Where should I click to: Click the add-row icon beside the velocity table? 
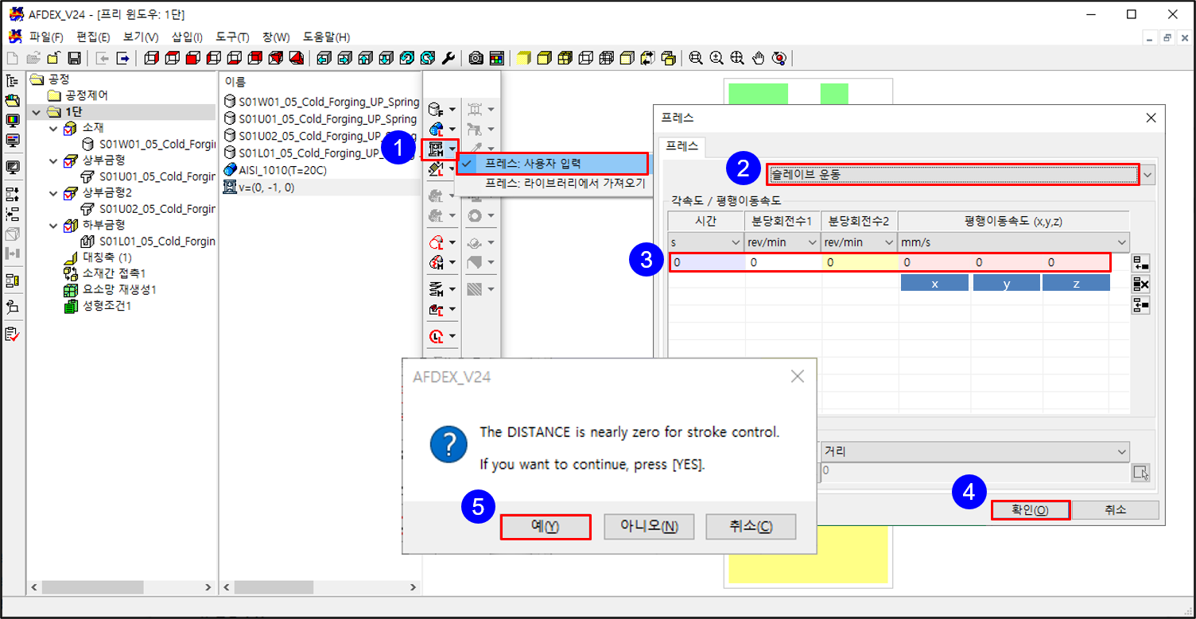click(x=1141, y=264)
